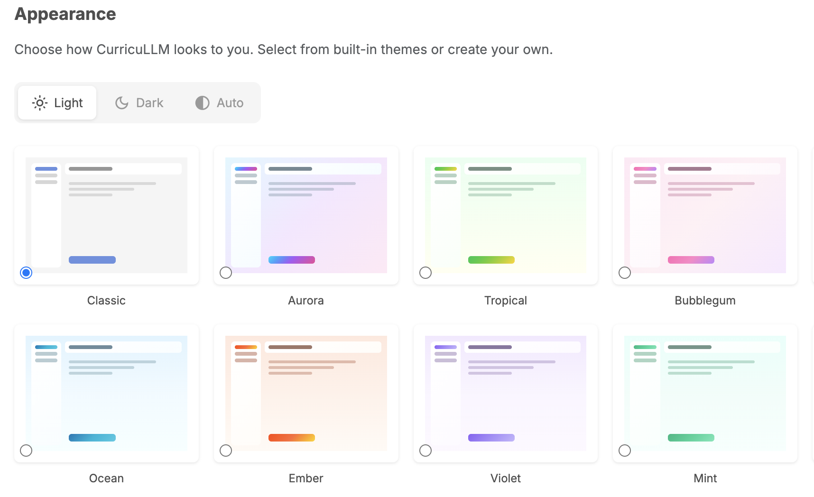Click the sidebar area of the Ember preview
The image size is (814, 497).
tap(245, 394)
